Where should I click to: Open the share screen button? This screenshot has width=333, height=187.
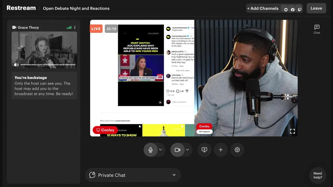pyautogui.click(x=204, y=150)
